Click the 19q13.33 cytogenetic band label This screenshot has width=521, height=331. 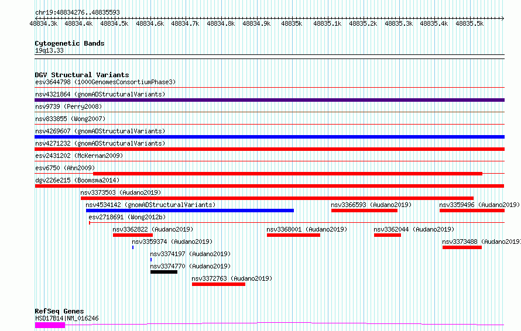49,50
